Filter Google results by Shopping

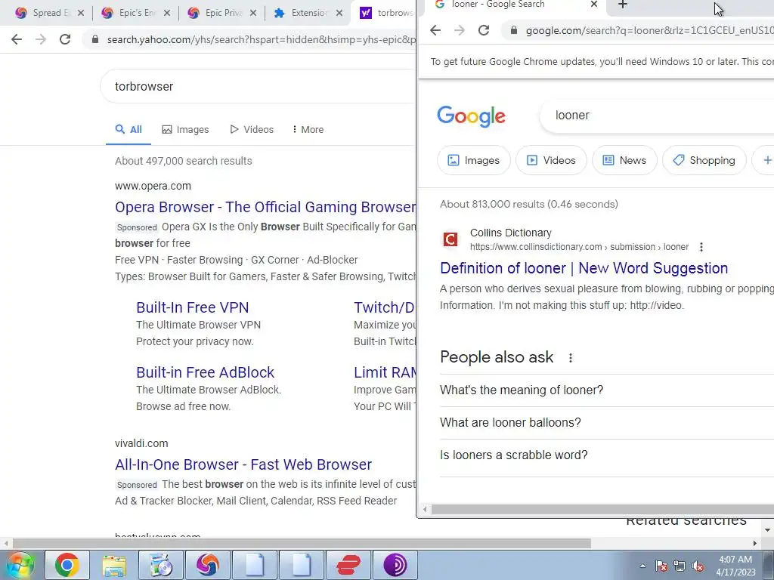click(704, 160)
